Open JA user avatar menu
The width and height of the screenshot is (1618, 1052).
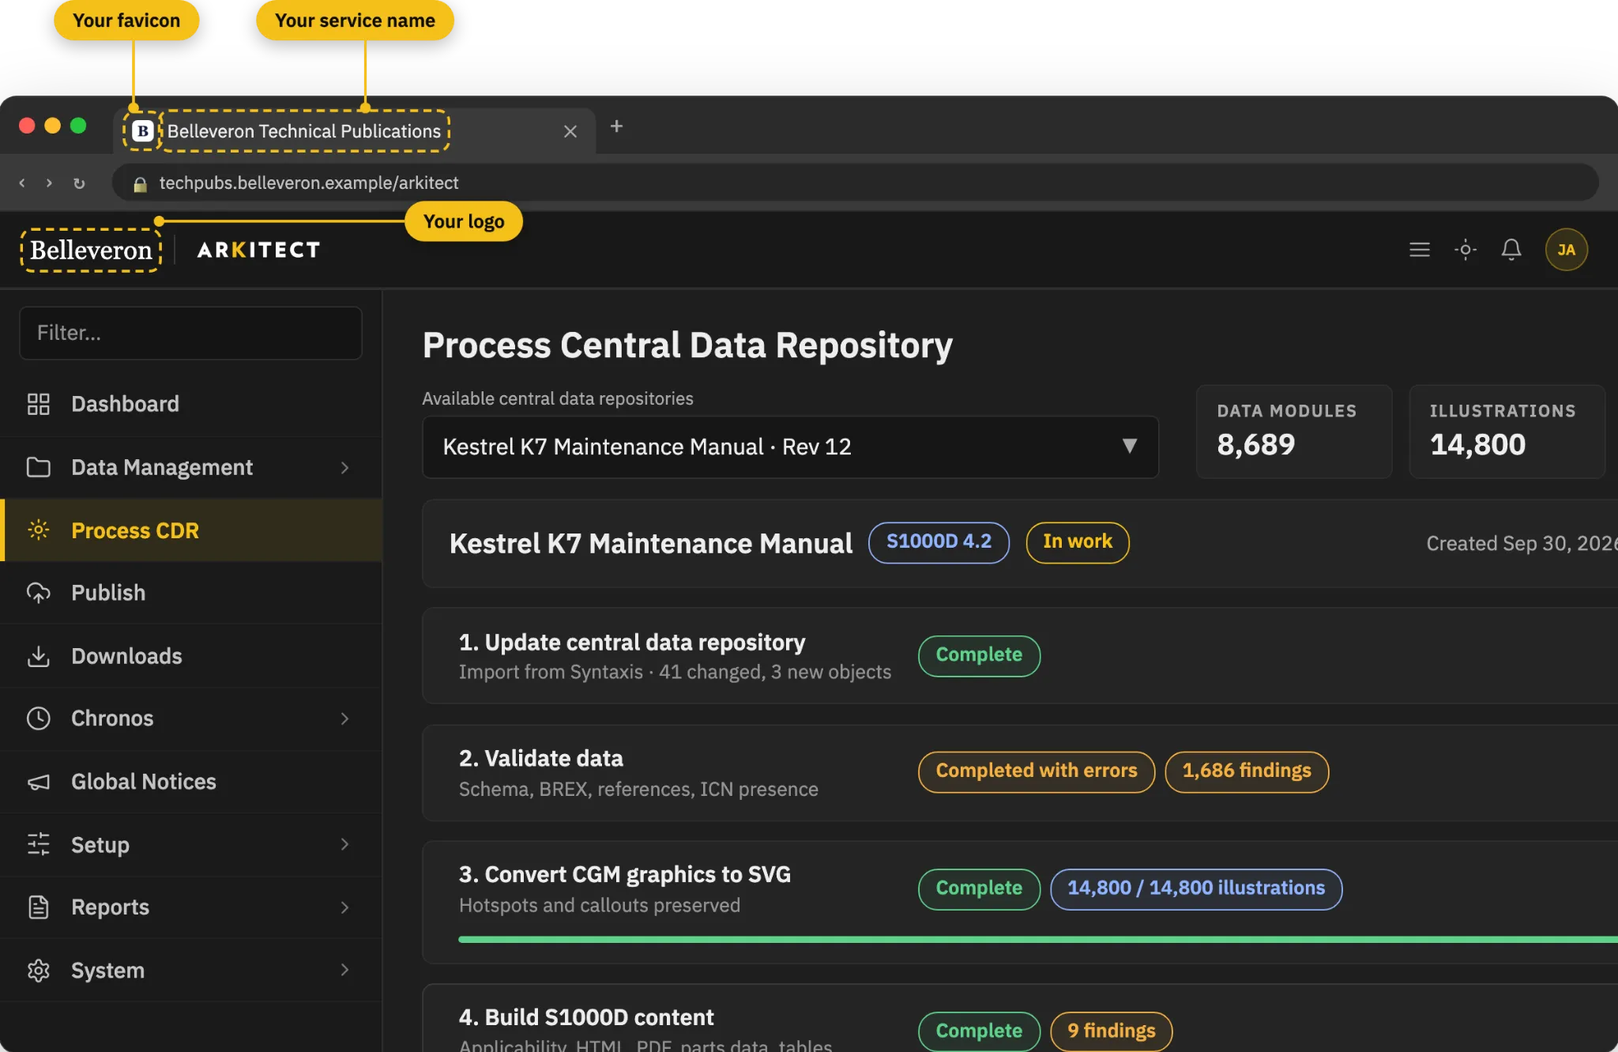tap(1566, 250)
